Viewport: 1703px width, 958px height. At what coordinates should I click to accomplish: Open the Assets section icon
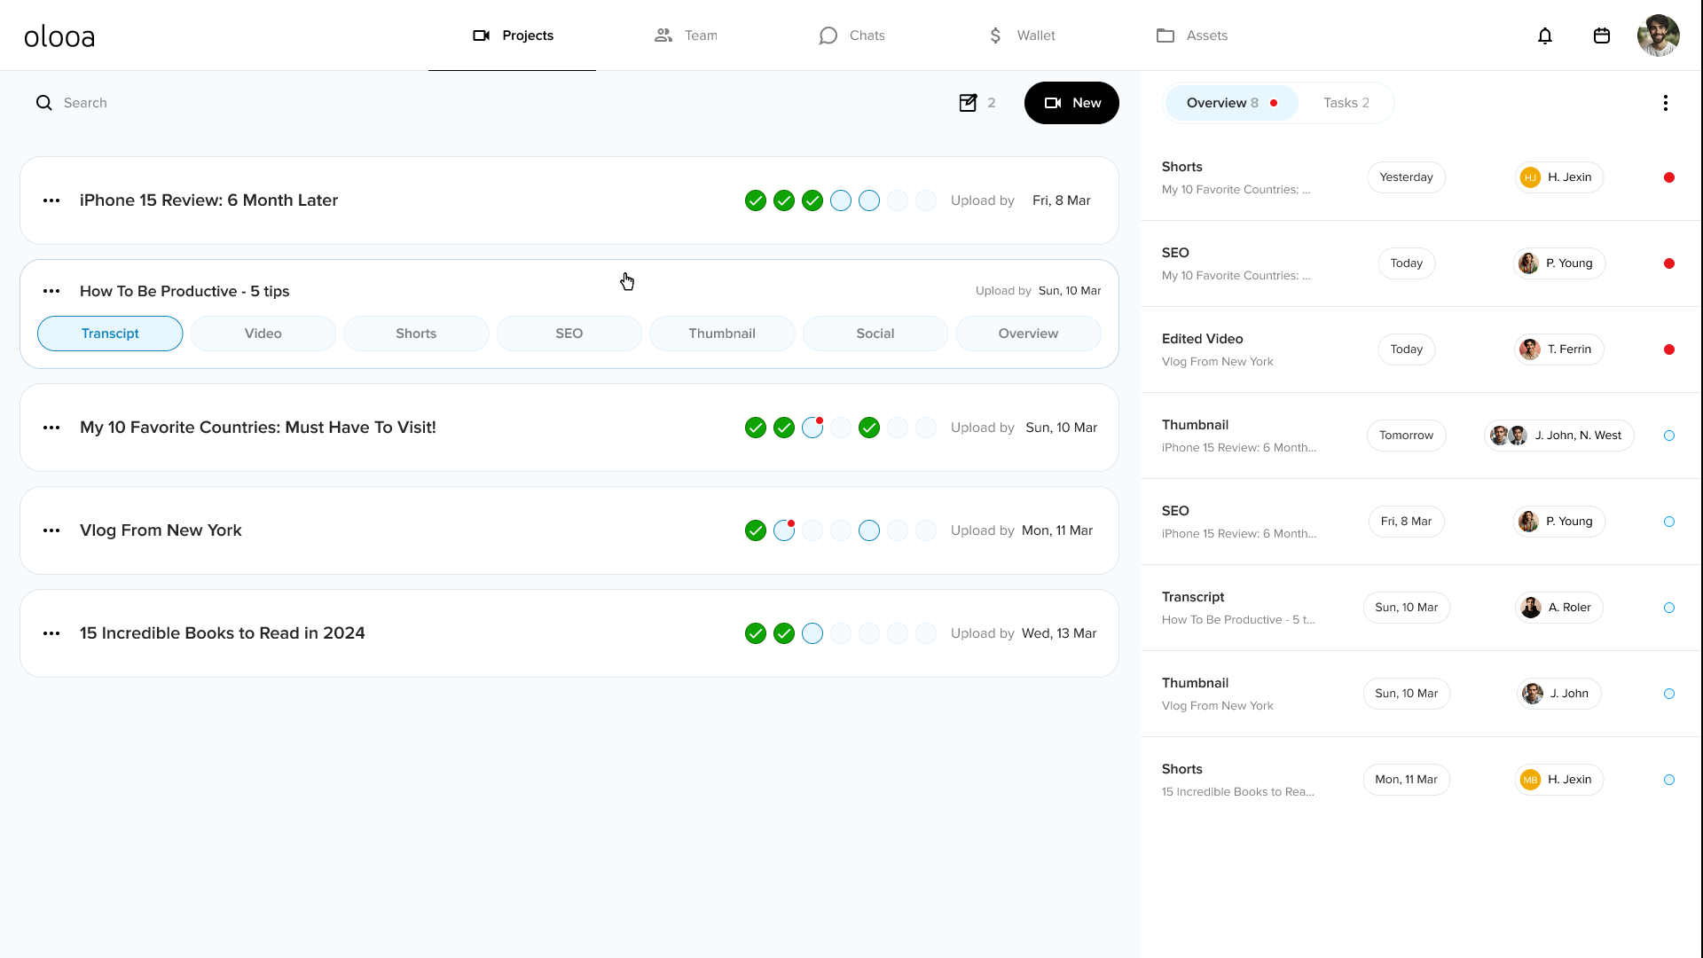(x=1165, y=35)
